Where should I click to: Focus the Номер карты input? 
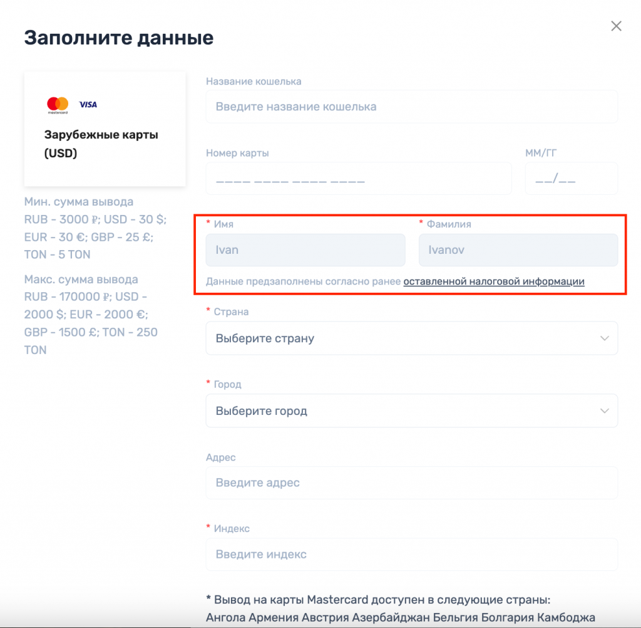[x=358, y=179]
